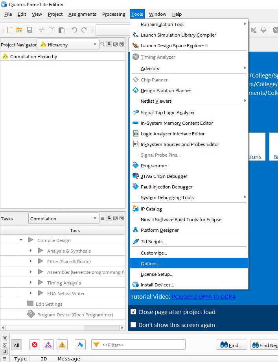Open the Netlist Viewers submenu
The height and width of the screenshot is (362, 278).
click(189, 101)
